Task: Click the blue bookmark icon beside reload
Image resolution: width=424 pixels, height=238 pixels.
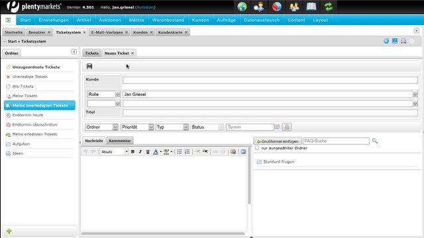Action: pyautogui.click(x=395, y=41)
